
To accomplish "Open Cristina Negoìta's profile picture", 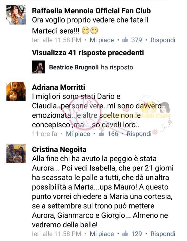I will [16, 153].
